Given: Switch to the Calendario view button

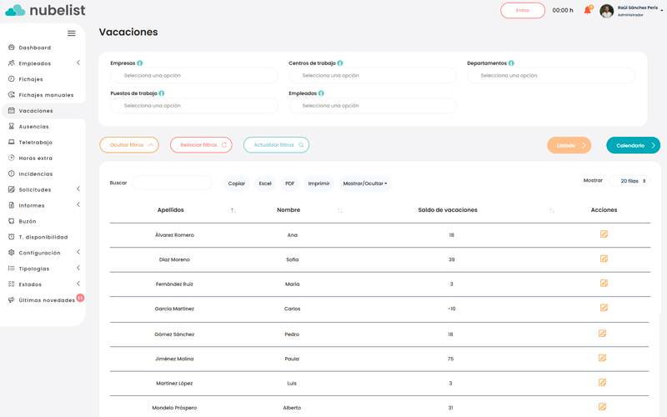Looking at the screenshot, I should click(633, 145).
